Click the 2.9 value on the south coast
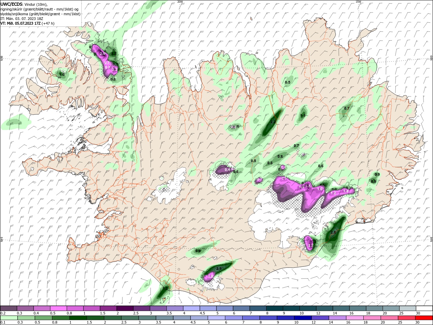 pyautogui.click(x=219, y=268)
